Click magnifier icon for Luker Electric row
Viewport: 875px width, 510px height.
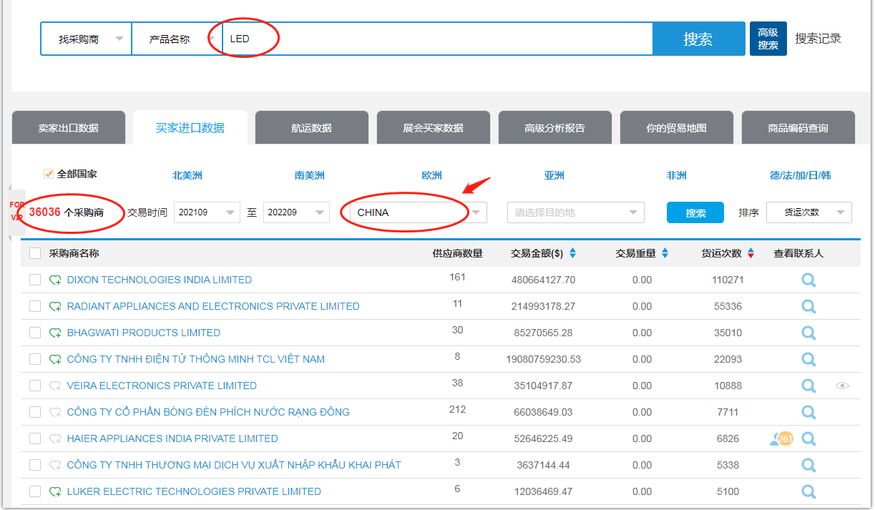tap(808, 491)
